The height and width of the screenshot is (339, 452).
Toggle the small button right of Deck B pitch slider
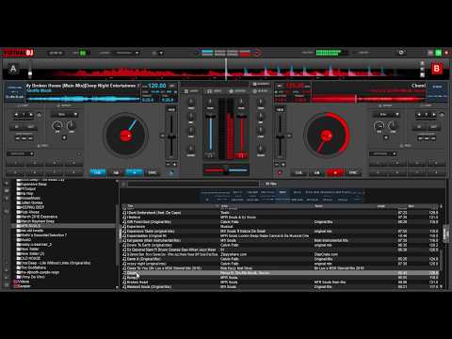tap(289, 136)
